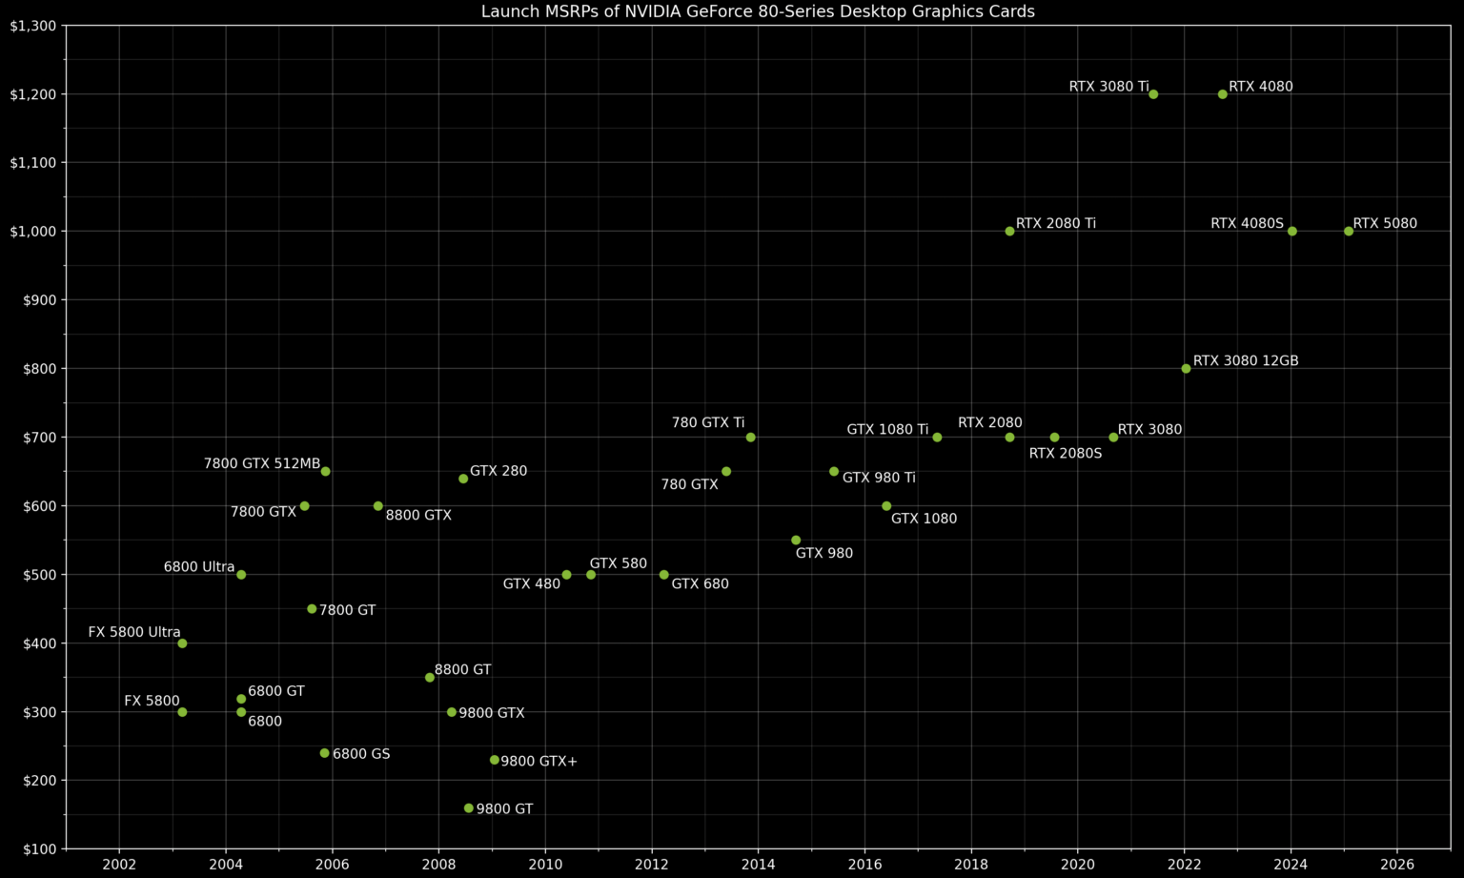Image resolution: width=1464 pixels, height=878 pixels.
Task: Select the RTX 5080 data point
Action: click(x=1349, y=232)
